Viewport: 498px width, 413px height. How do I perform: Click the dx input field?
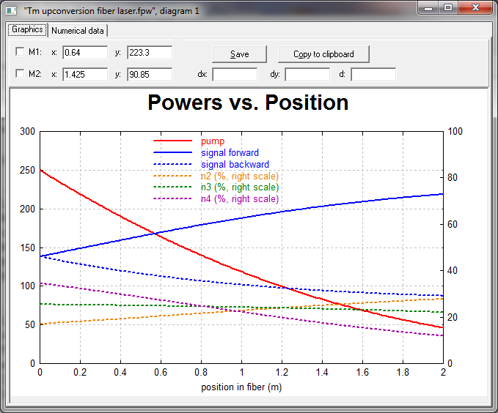pyautogui.click(x=235, y=75)
